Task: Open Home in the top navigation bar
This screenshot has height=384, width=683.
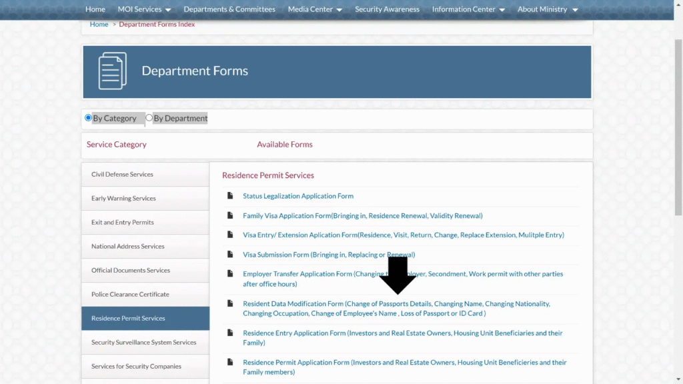Action: [x=95, y=9]
